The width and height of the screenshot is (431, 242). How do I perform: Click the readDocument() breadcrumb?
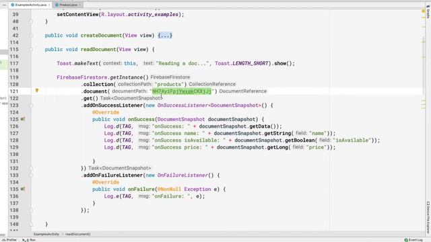pyautogui.click(x=78, y=235)
